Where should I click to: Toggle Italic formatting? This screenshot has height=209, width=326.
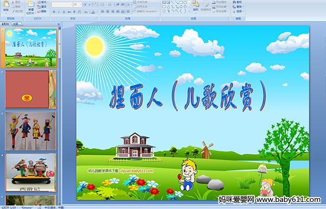[x=59, y=12]
